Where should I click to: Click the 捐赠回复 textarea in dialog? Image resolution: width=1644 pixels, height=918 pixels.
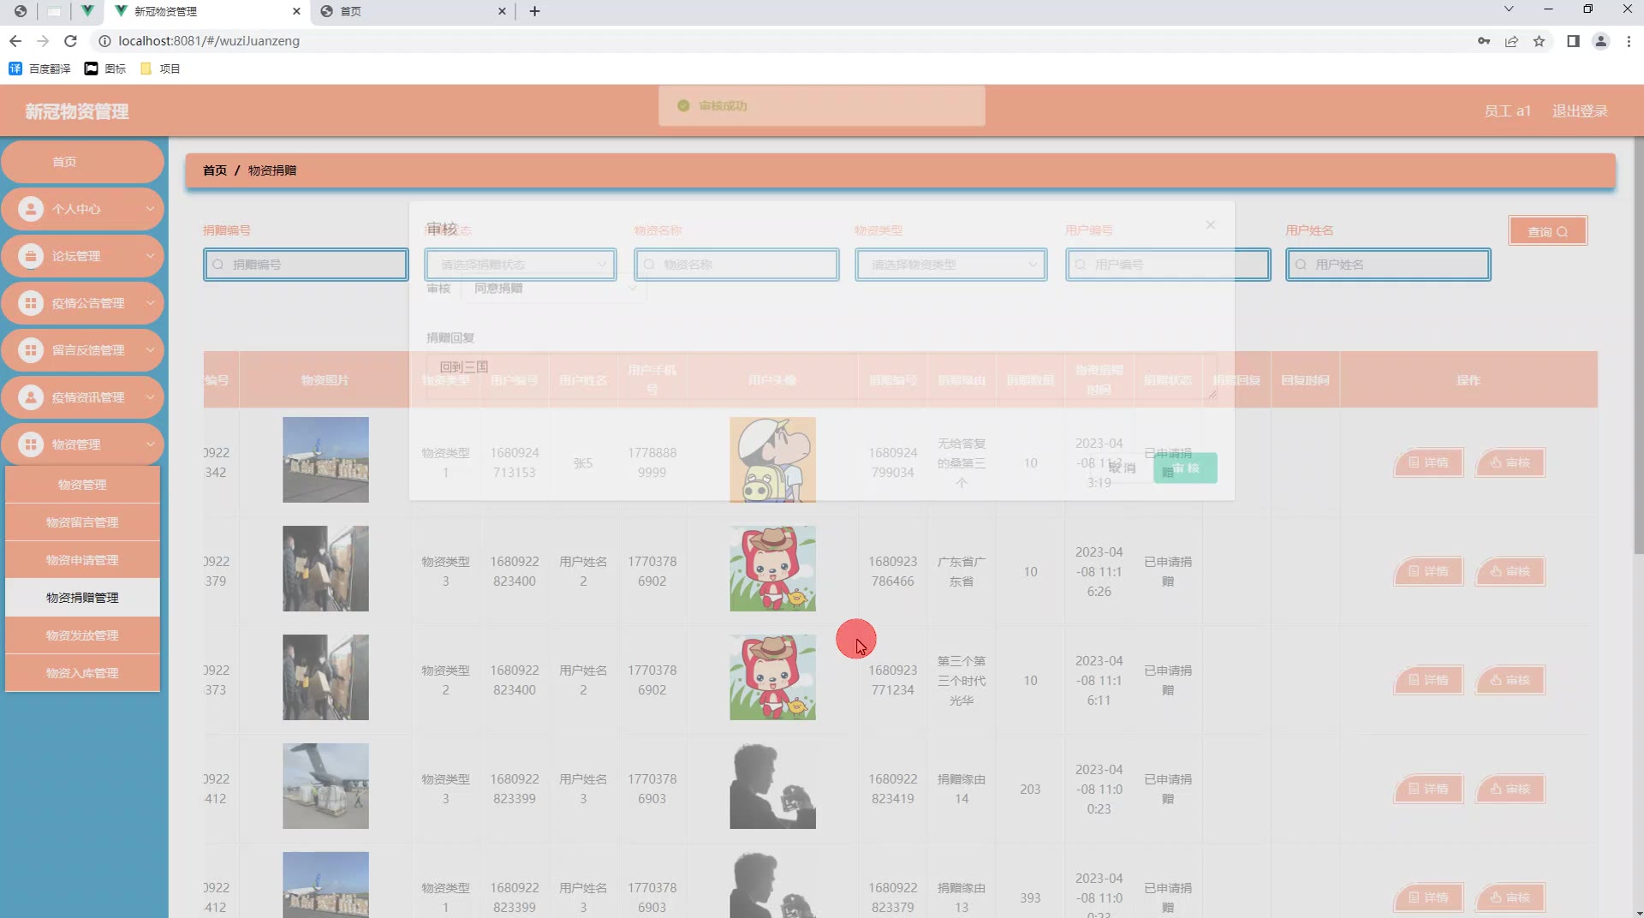click(821, 377)
